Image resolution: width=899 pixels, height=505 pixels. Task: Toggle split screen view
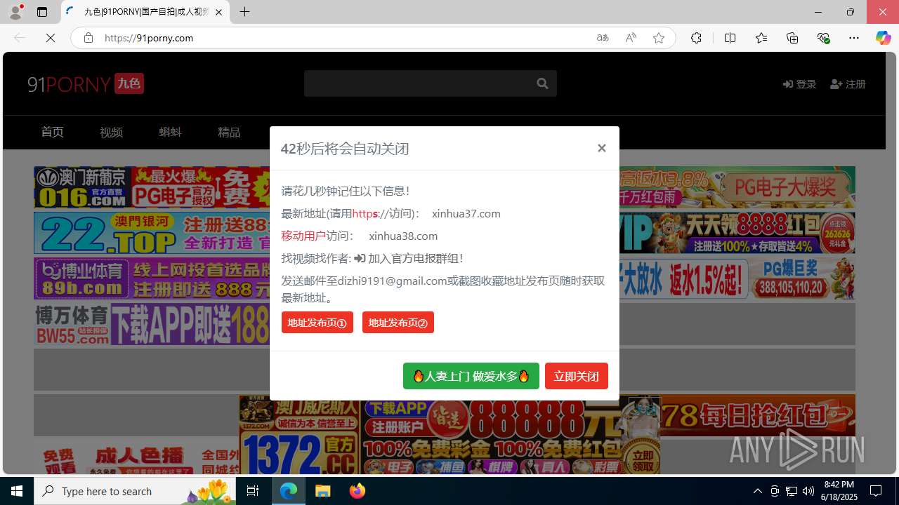point(730,38)
